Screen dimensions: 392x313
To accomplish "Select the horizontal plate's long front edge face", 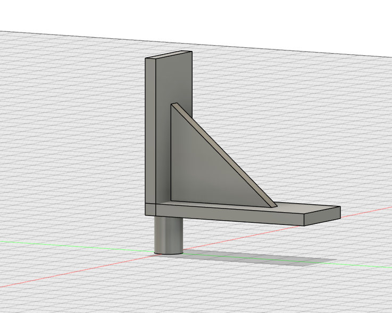I will pyautogui.click(x=229, y=215).
